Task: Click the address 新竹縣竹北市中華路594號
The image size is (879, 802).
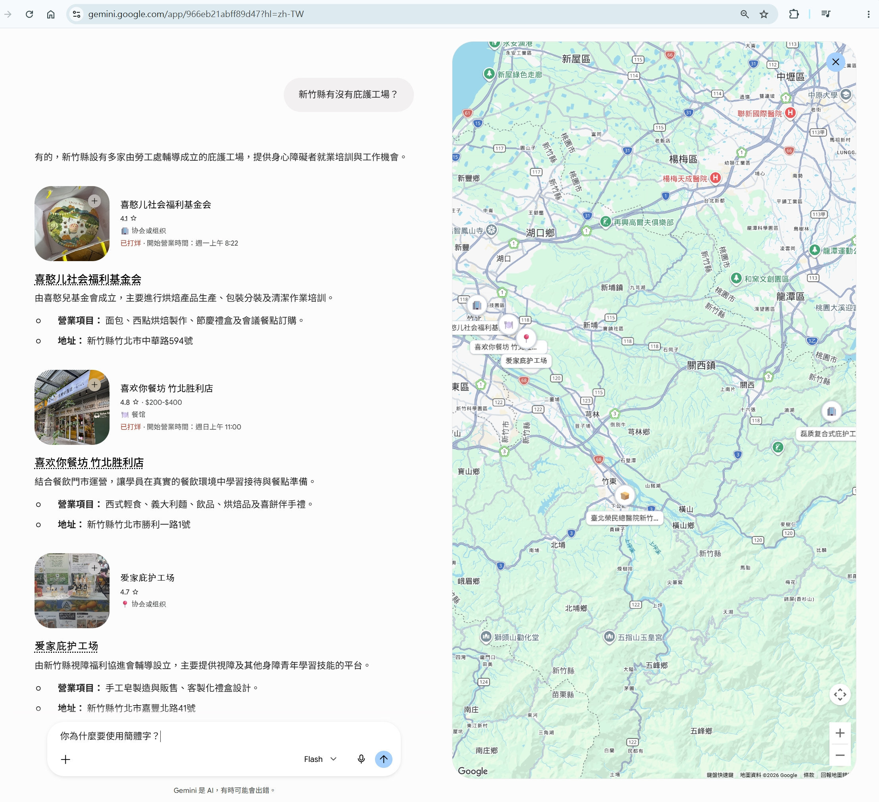Action: point(140,340)
